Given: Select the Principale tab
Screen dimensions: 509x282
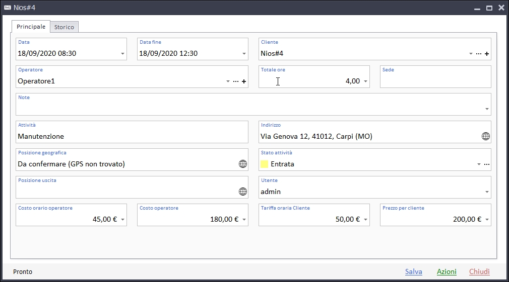Looking at the screenshot, I should pos(31,27).
